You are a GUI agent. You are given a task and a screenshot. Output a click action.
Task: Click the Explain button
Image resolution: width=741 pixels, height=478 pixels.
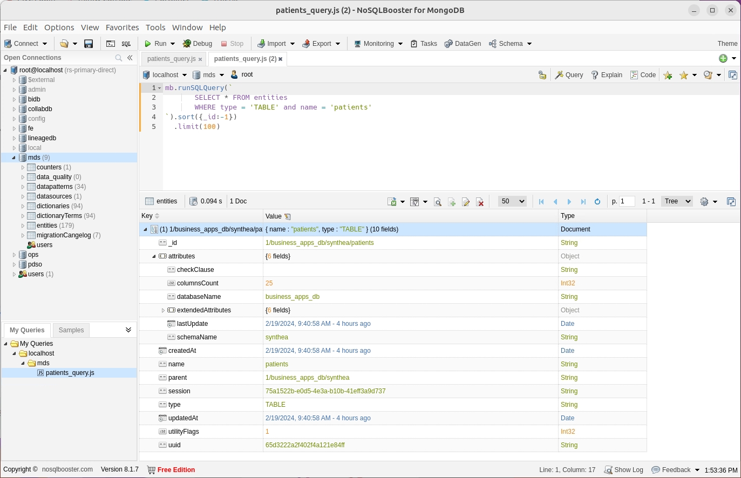point(607,75)
